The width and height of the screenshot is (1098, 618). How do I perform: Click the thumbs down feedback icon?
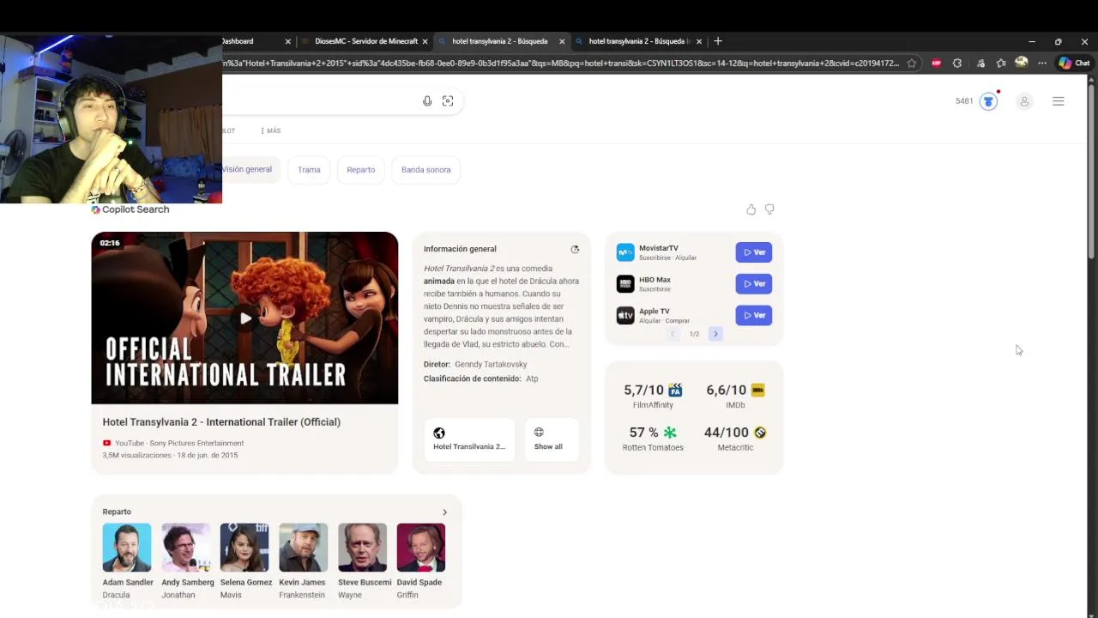pos(769,209)
